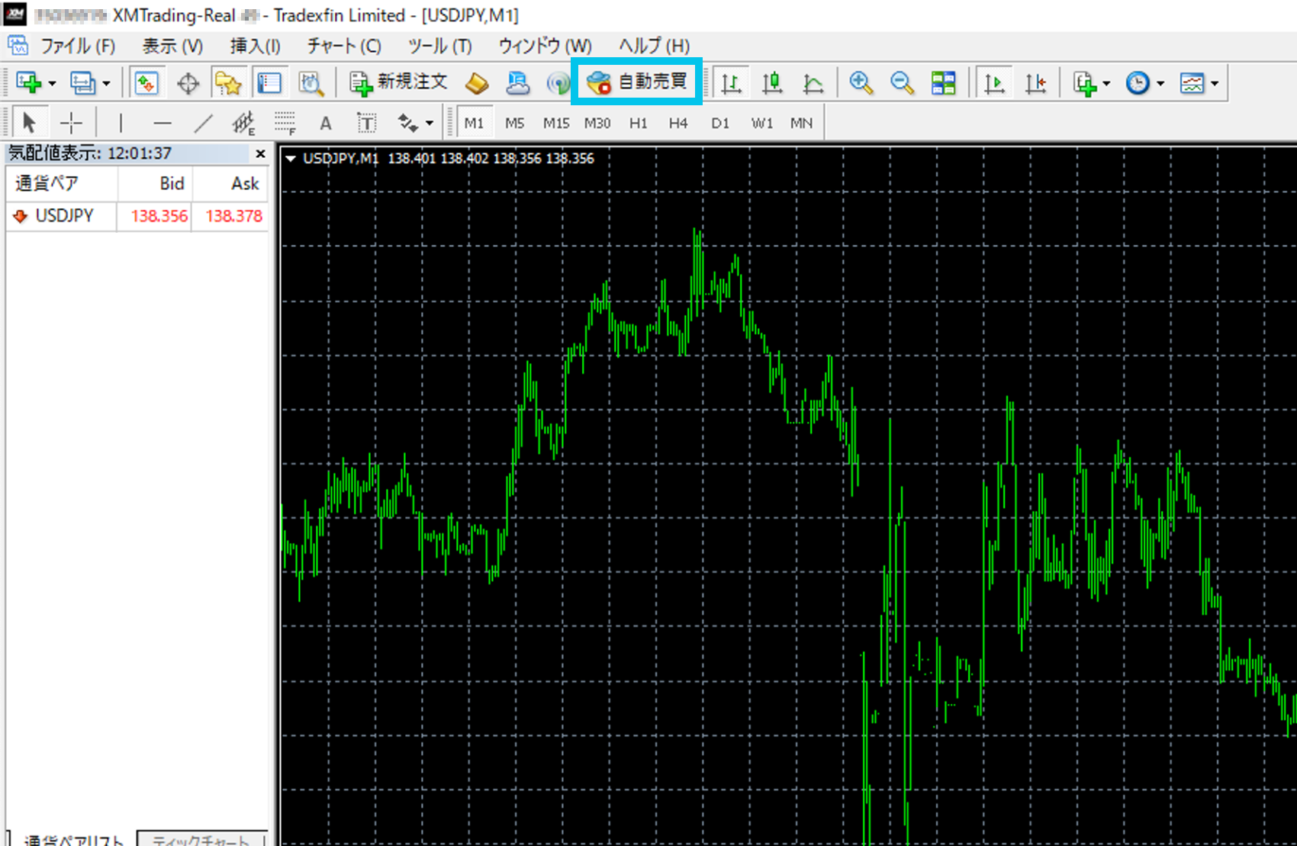Toggle the Market Watch panel icon

(x=146, y=83)
